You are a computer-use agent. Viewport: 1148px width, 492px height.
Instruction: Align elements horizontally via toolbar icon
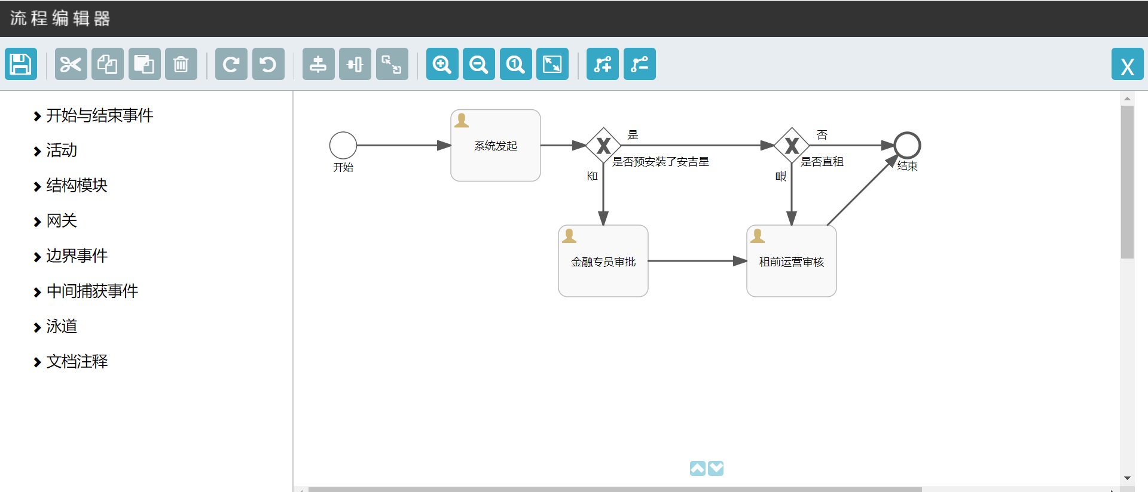click(x=355, y=64)
